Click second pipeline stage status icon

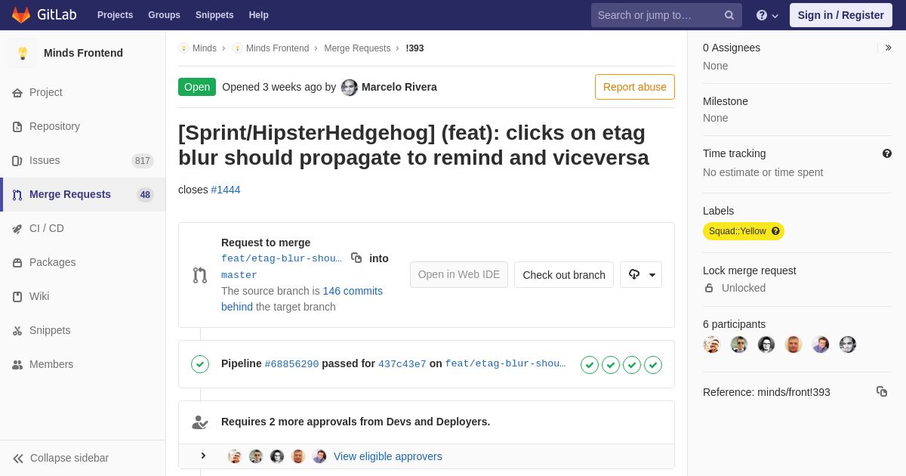coord(611,365)
